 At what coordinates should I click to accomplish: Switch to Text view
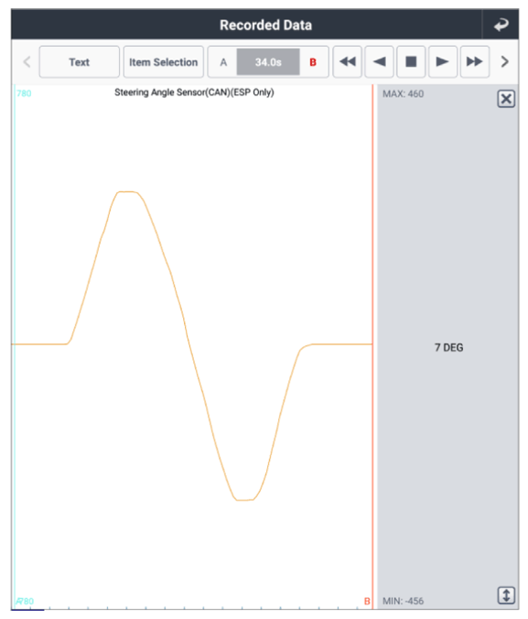[80, 61]
